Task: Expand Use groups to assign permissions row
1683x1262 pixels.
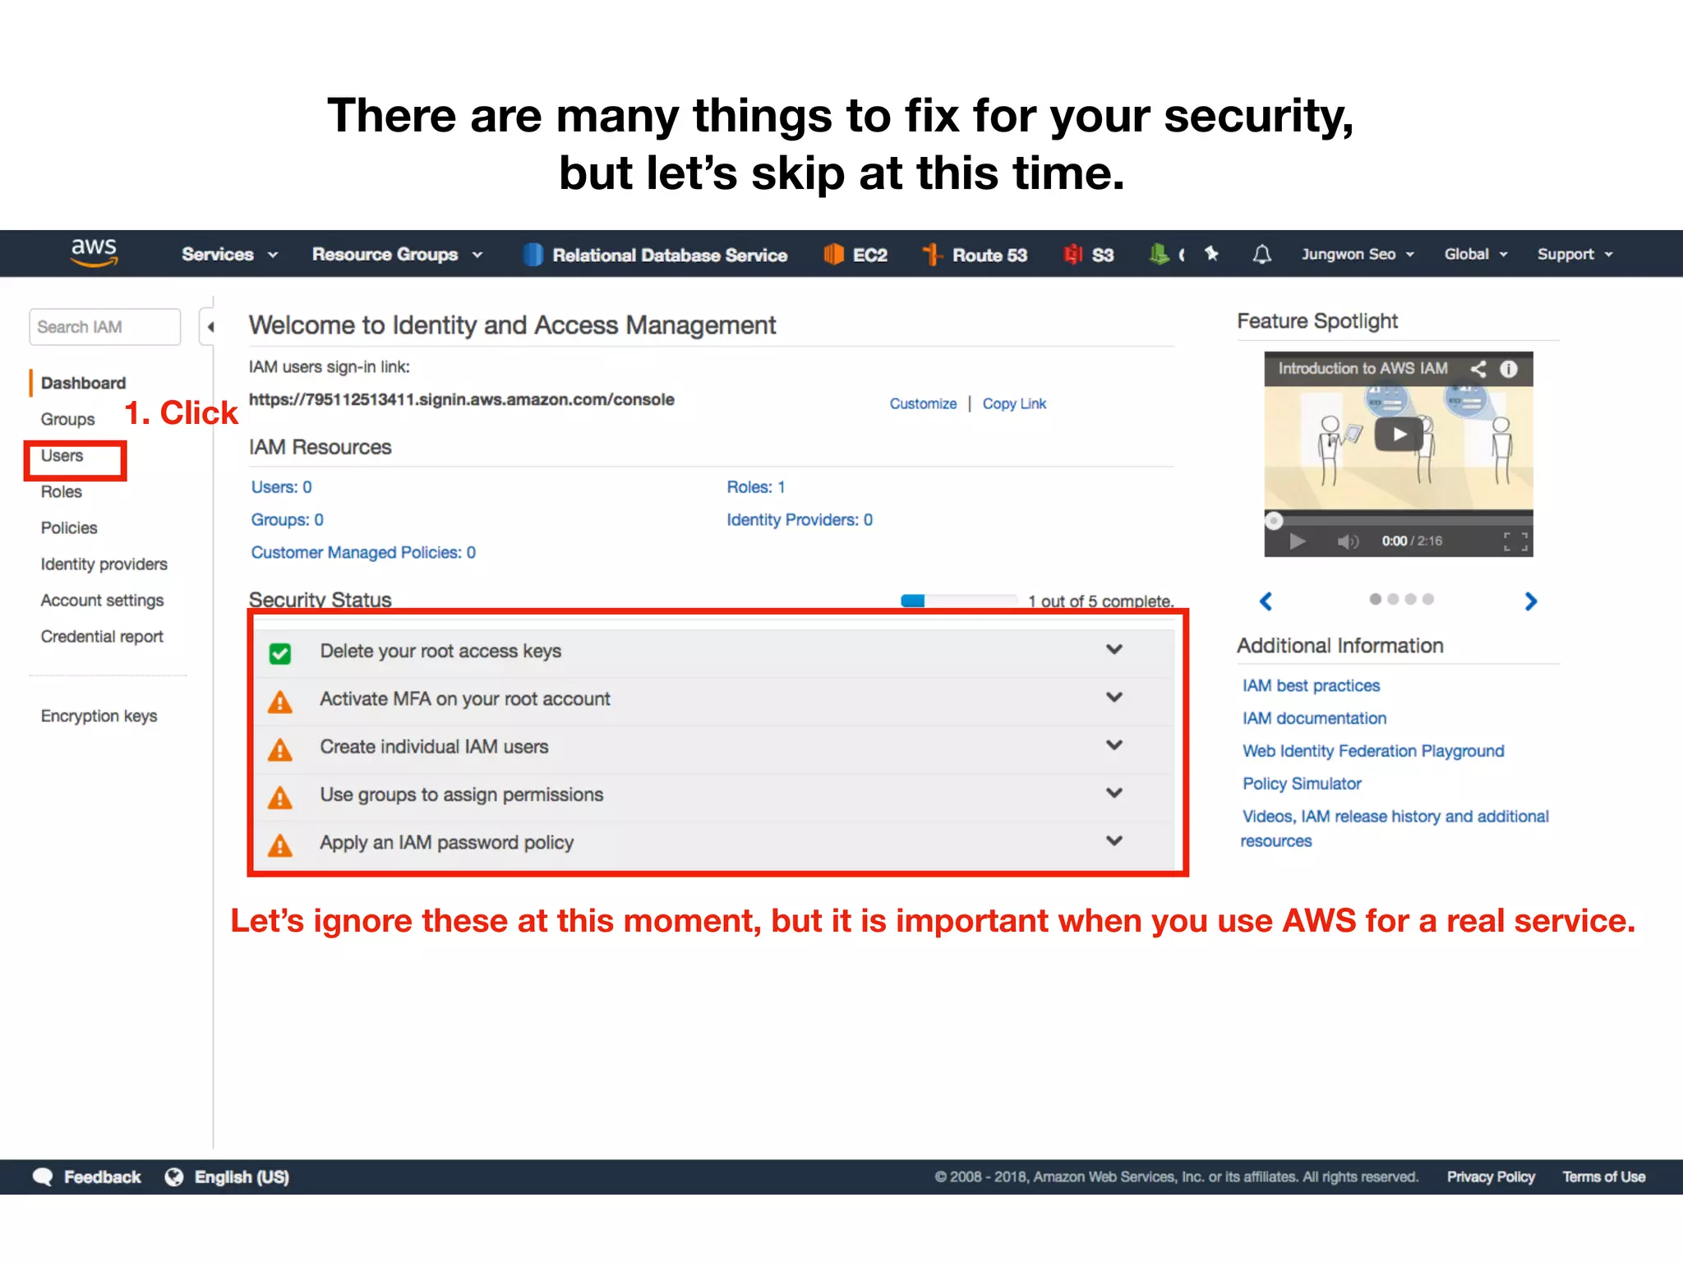Action: tap(1114, 793)
